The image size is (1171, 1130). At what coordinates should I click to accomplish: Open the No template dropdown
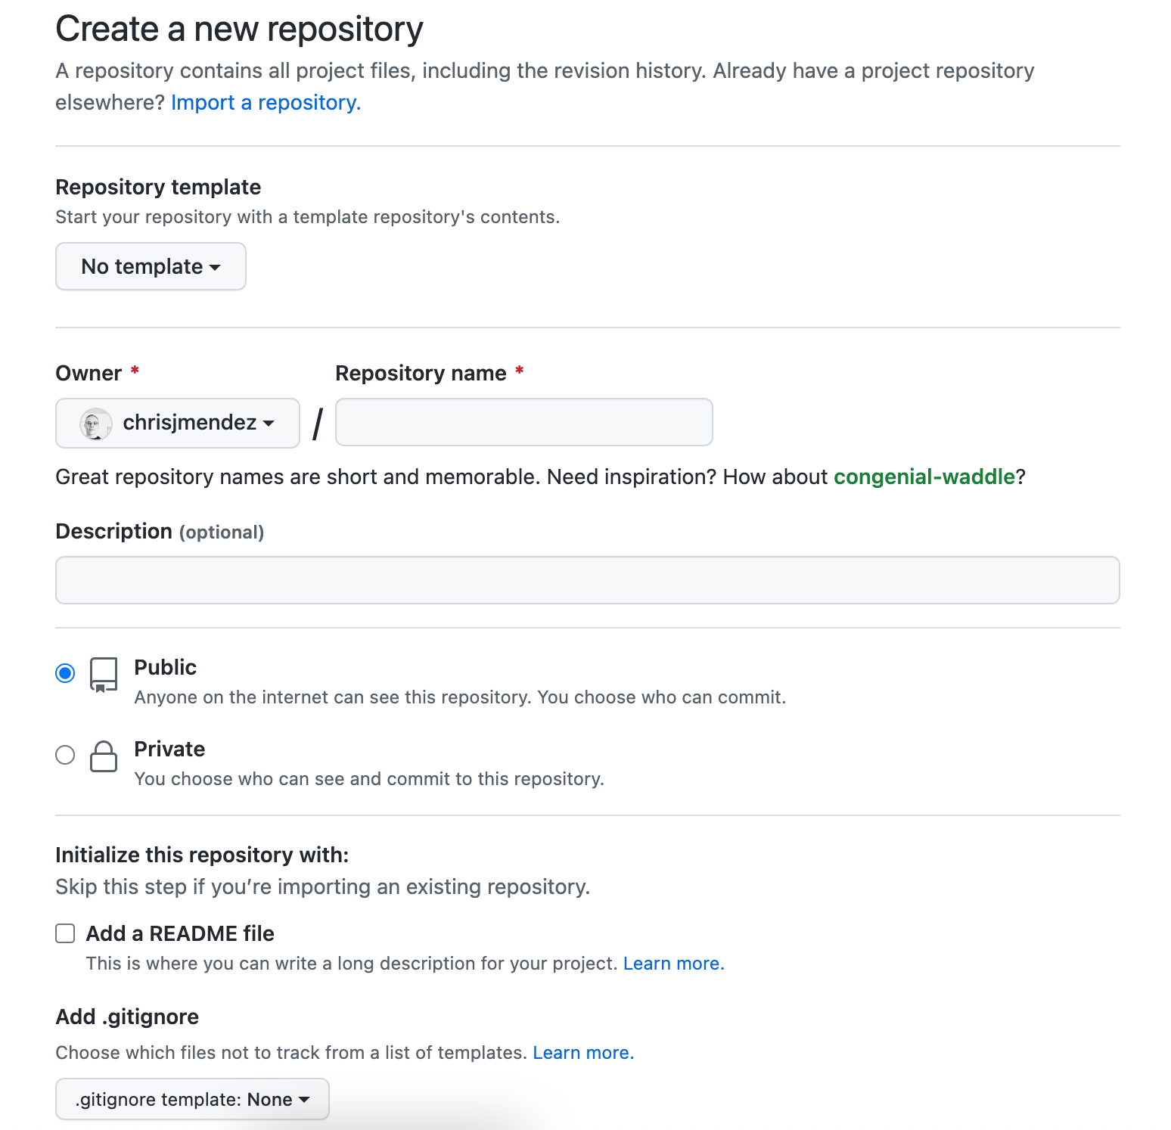tap(150, 266)
